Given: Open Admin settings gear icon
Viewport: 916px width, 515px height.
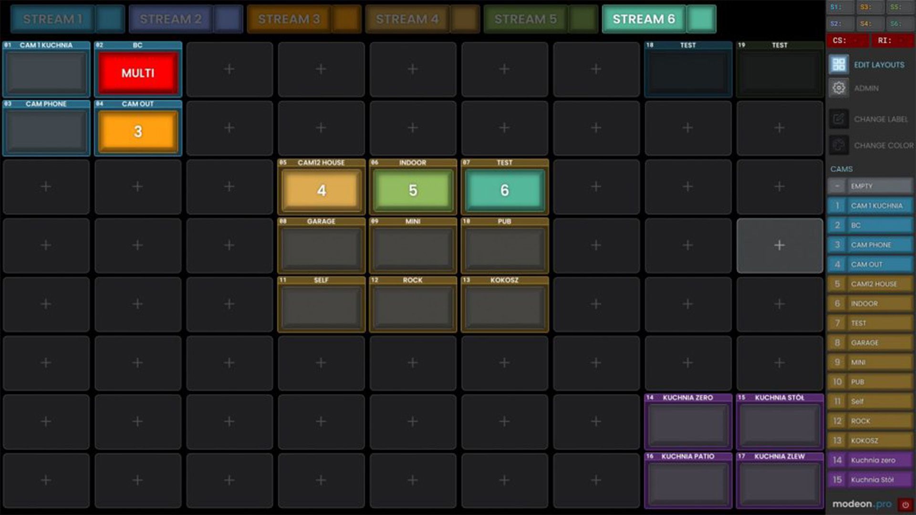Looking at the screenshot, I should [839, 88].
